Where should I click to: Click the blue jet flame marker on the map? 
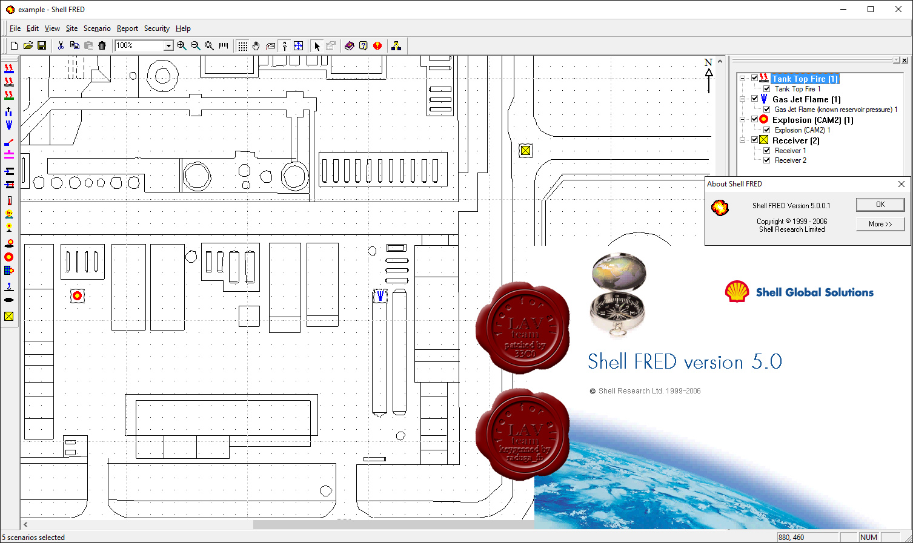pyautogui.click(x=380, y=296)
